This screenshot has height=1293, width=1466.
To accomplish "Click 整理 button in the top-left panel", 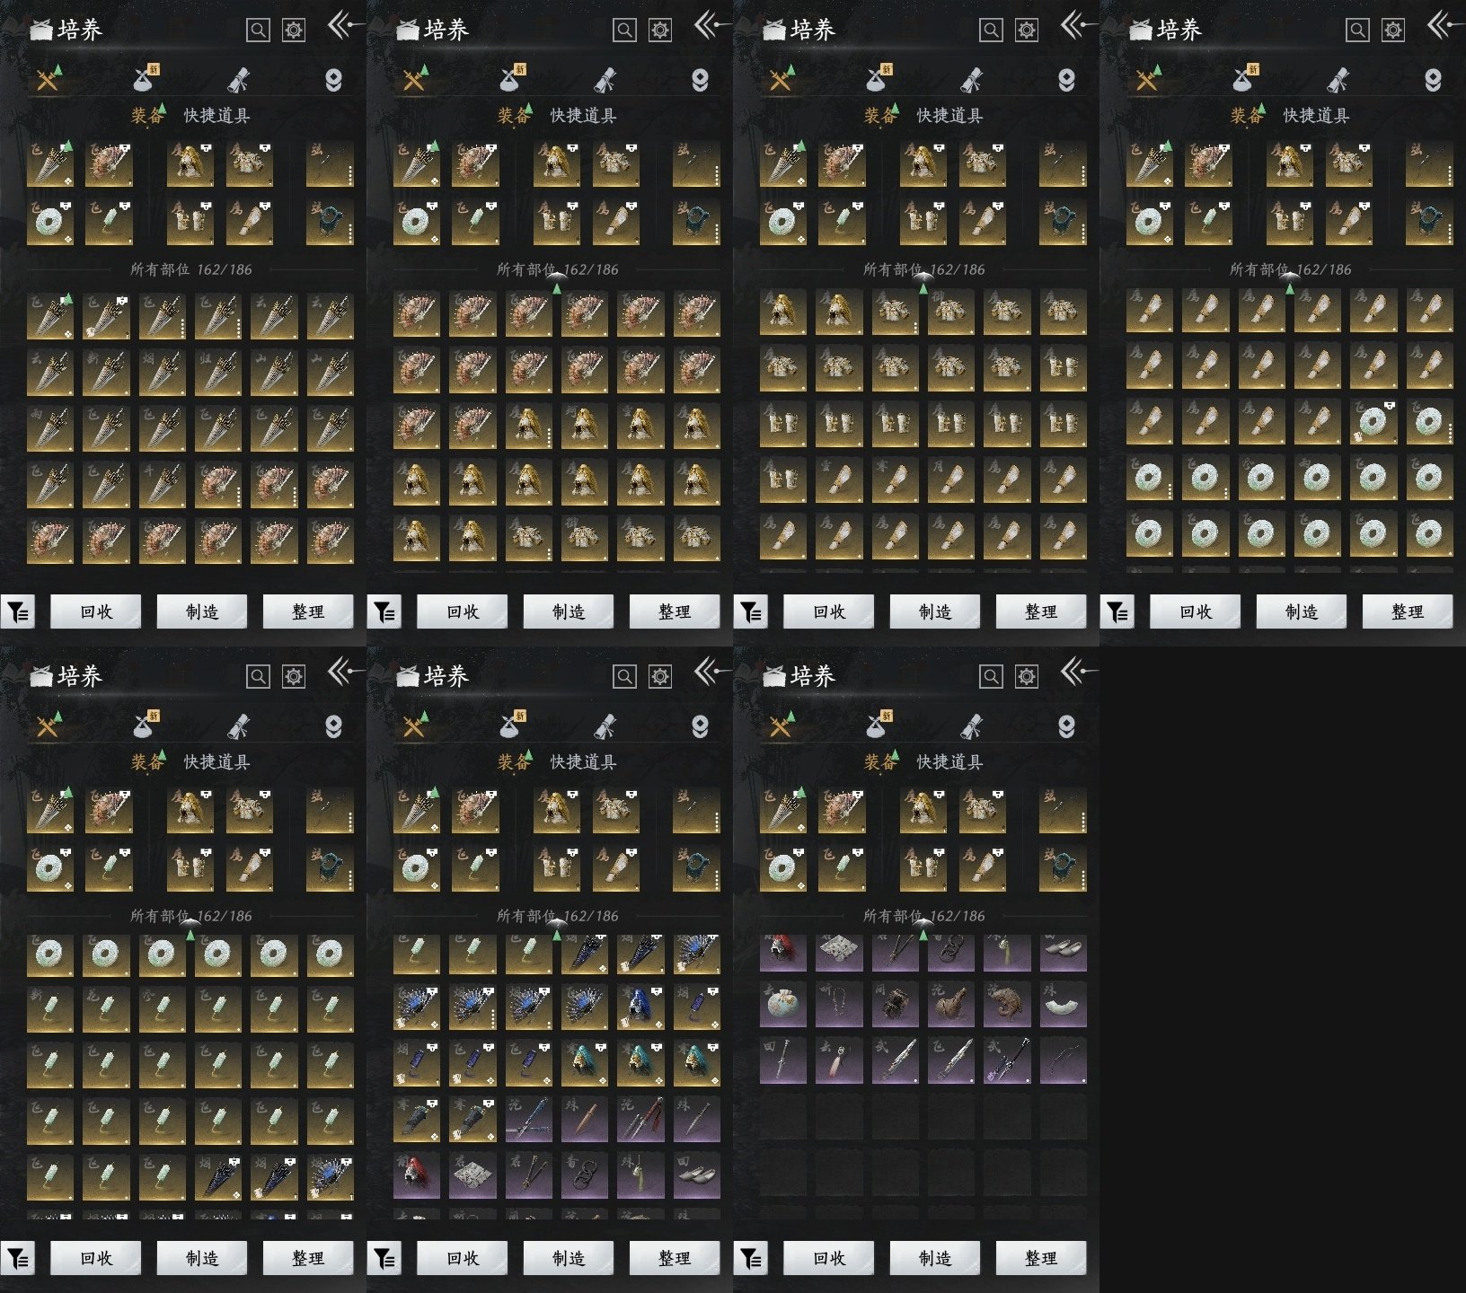I will click(308, 612).
